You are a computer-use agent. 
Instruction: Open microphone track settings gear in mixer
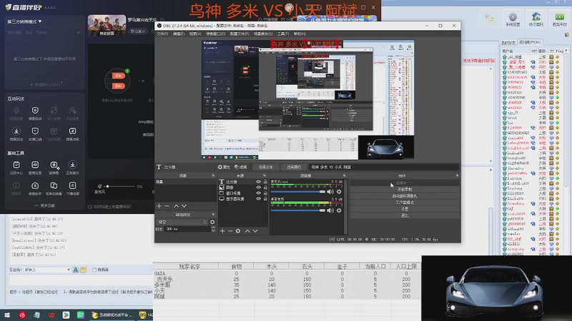(x=339, y=191)
